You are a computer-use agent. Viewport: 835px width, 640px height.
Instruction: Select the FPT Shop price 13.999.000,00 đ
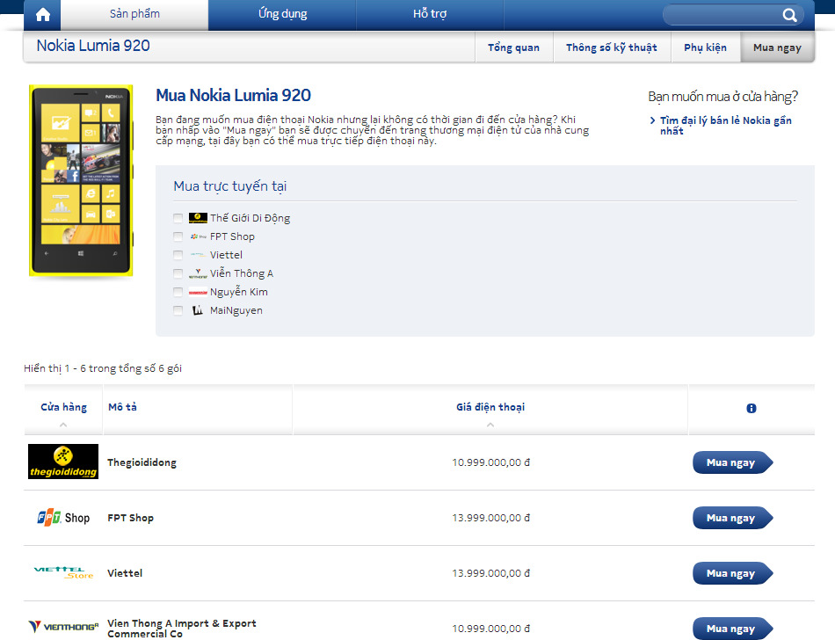(x=491, y=518)
